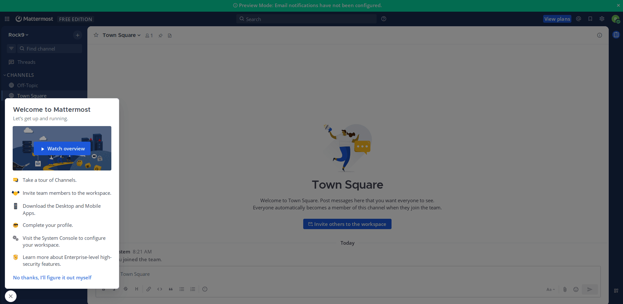Screen dimensions: 623x304
Task: Click Invite others to the workspace button
Action: [347, 224]
